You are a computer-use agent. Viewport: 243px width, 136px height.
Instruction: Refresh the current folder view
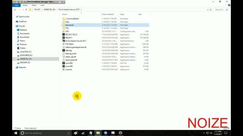click(211, 10)
